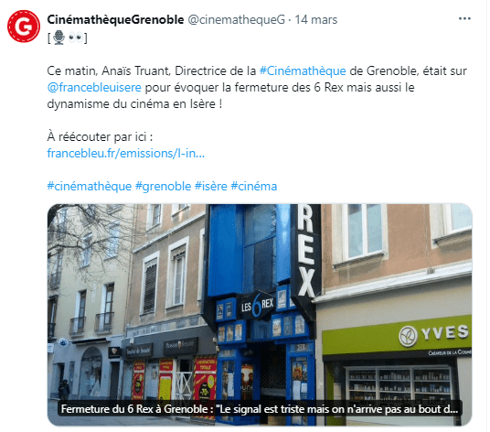
Task: Open the CinémathèqueGrenoble red G profile avatar
Action: coord(24,26)
